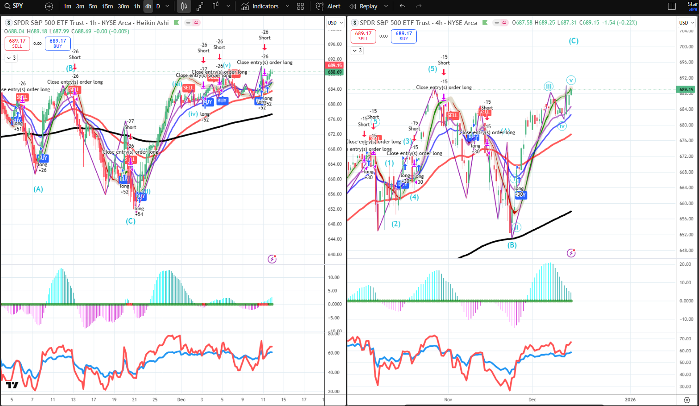
Task: Click the purple lightning event icon on 1h chart
Action: 272,259
